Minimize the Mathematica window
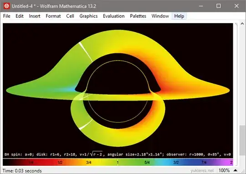The height and width of the screenshot is (174, 246). [x=201, y=6]
